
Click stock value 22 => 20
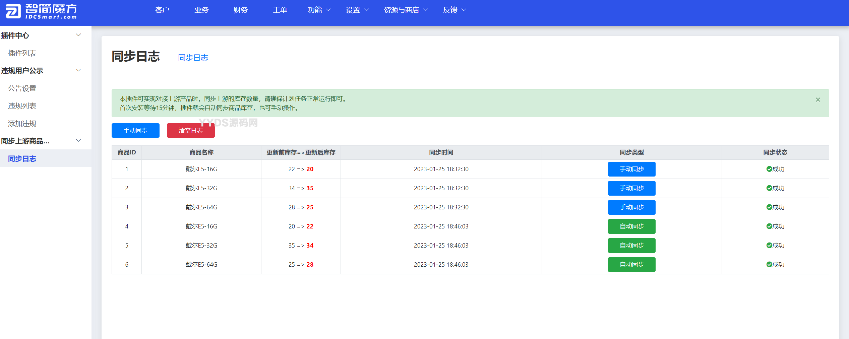point(301,169)
